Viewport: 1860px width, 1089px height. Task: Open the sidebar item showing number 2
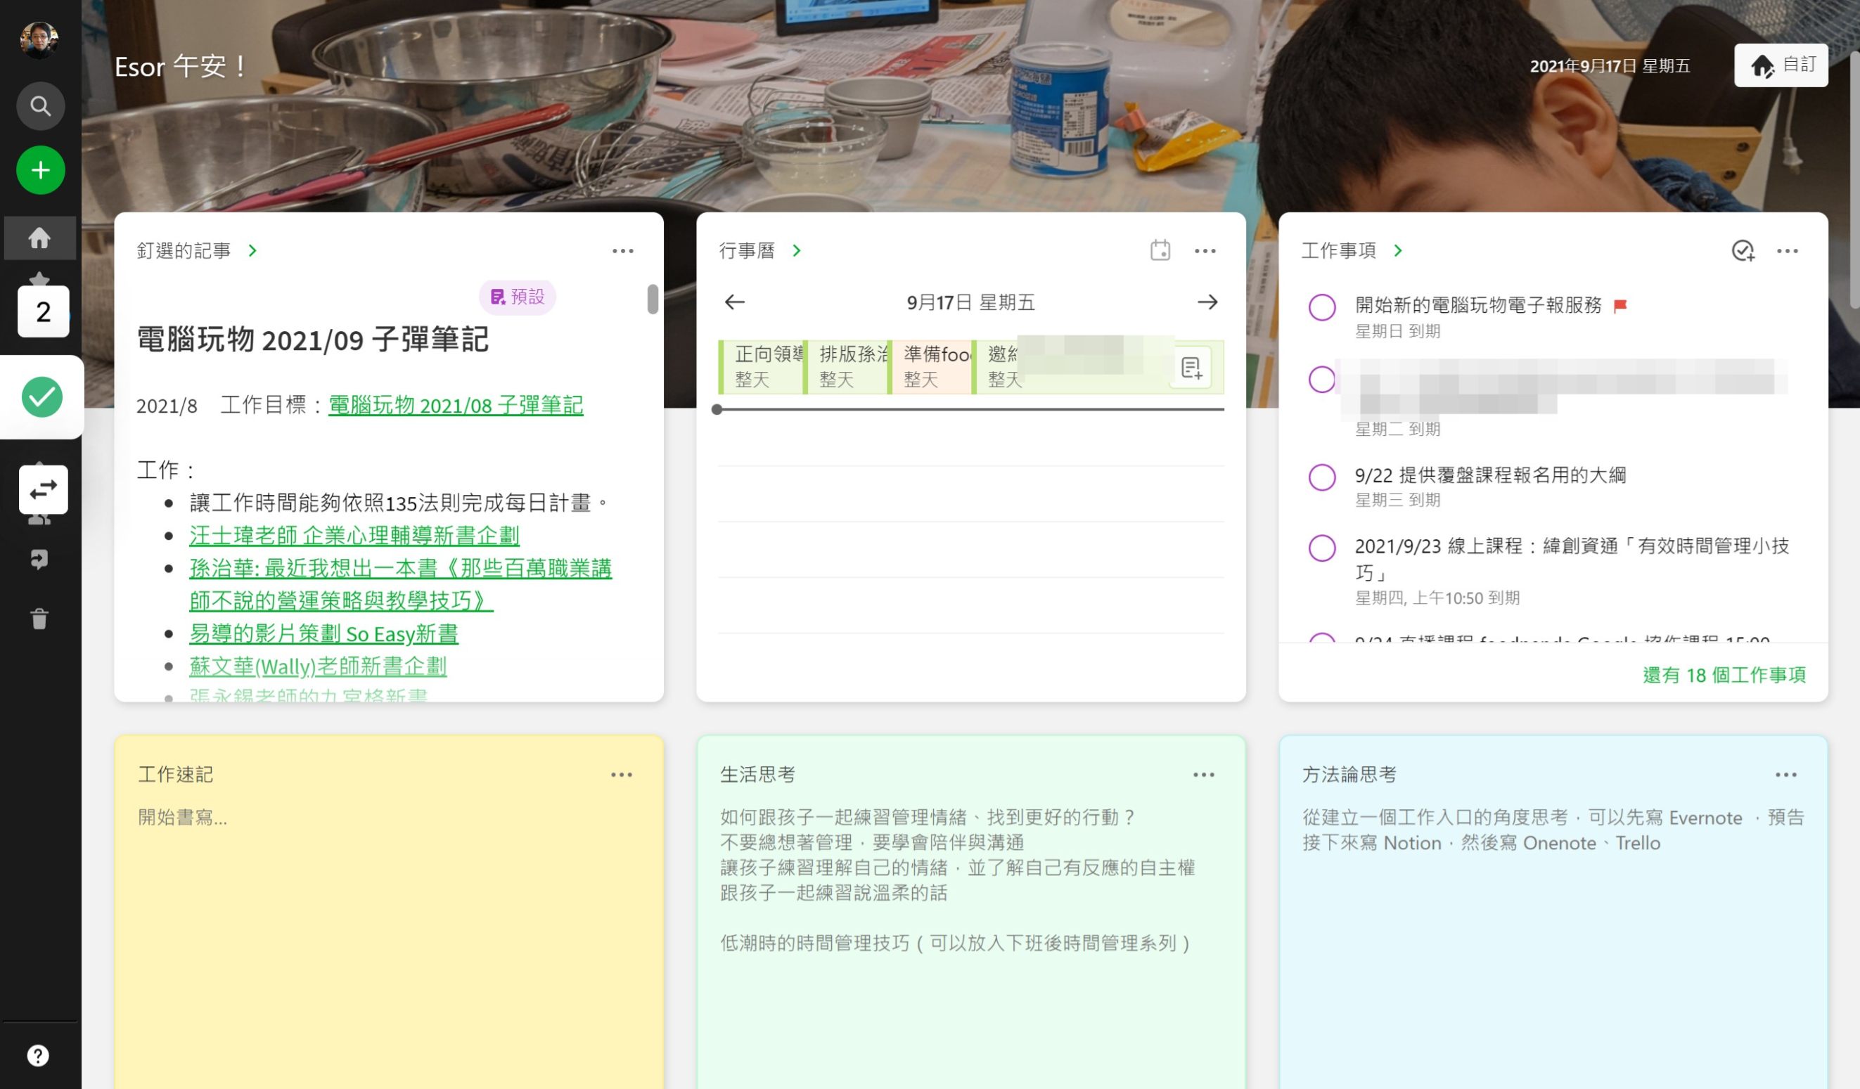pos(44,311)
